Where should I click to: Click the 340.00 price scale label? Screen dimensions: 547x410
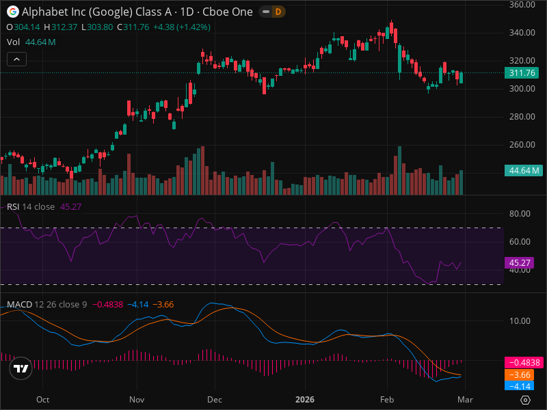tap(522, 32)
